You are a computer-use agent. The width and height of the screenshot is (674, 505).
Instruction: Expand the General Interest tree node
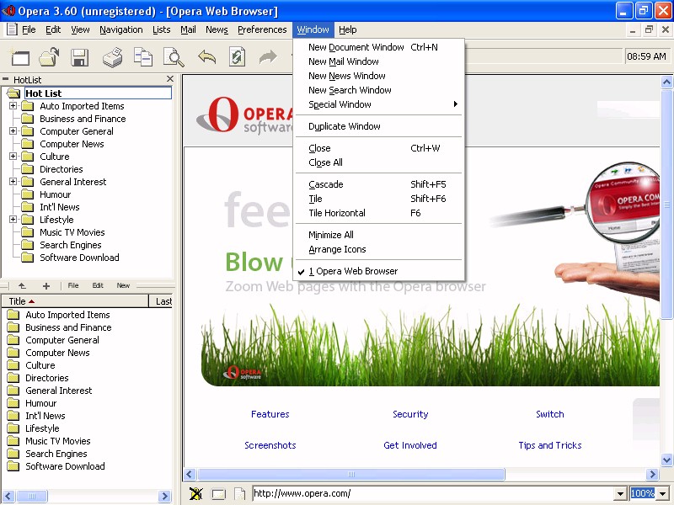point(13,182)
